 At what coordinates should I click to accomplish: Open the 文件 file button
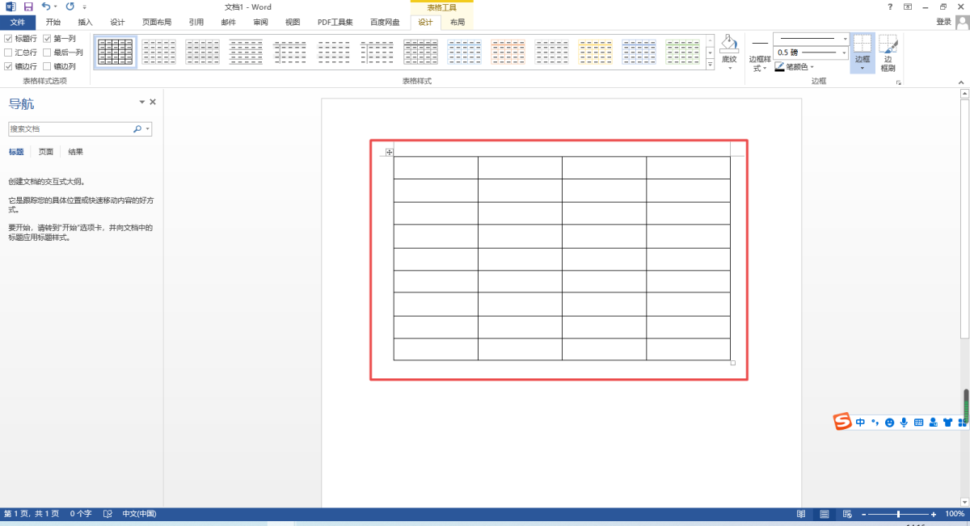pos(18,23)
